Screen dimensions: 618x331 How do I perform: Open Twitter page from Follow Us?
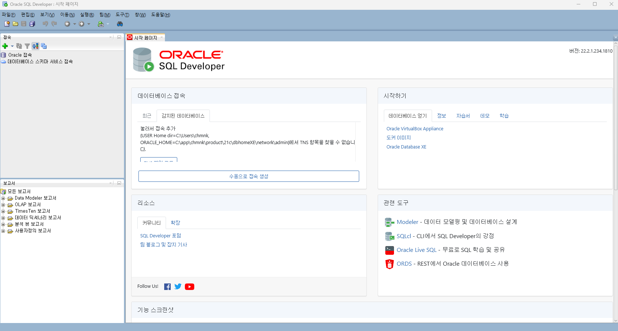tap(178, 287)
